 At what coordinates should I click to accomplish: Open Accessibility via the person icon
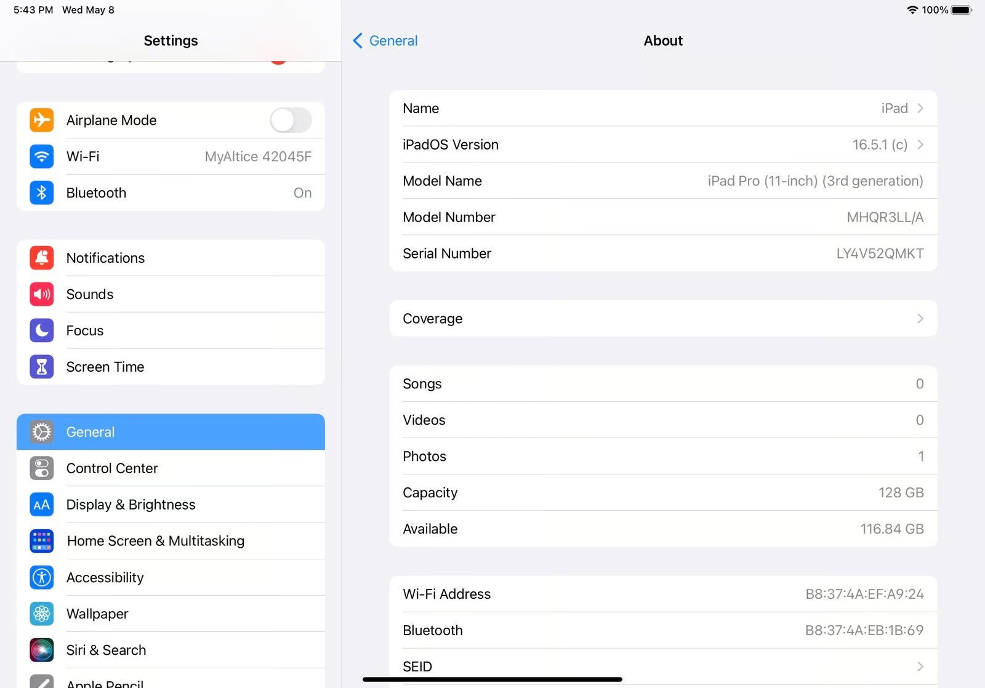pos(41,577)
